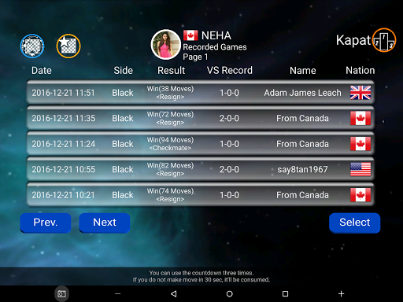Click the Date column header

pyautogui.click(x=42, y=71)
